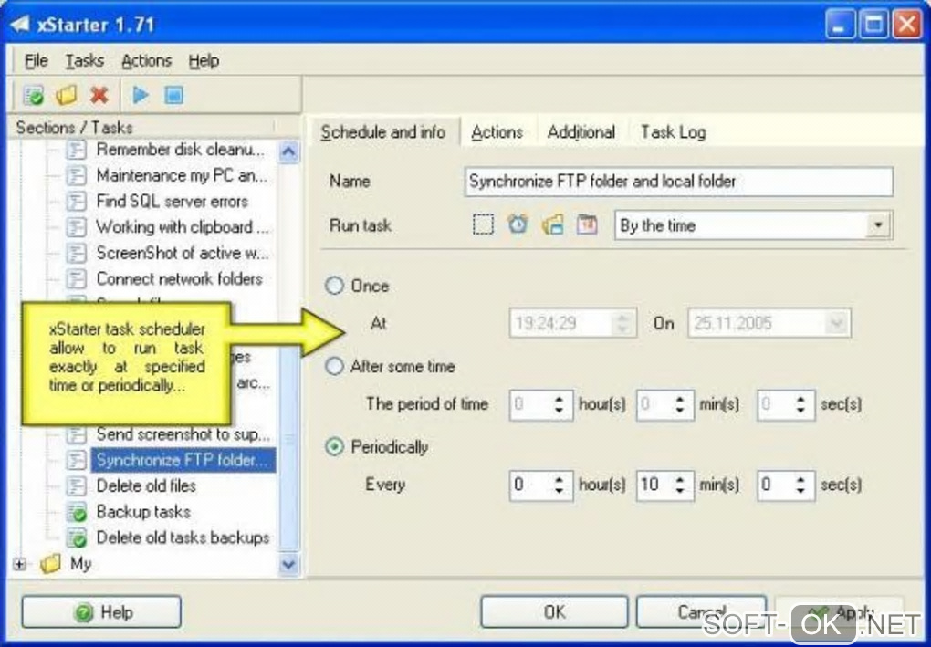Select 'Send screenshot to sup...' task
931x647 pixels.
pos(183,434)
